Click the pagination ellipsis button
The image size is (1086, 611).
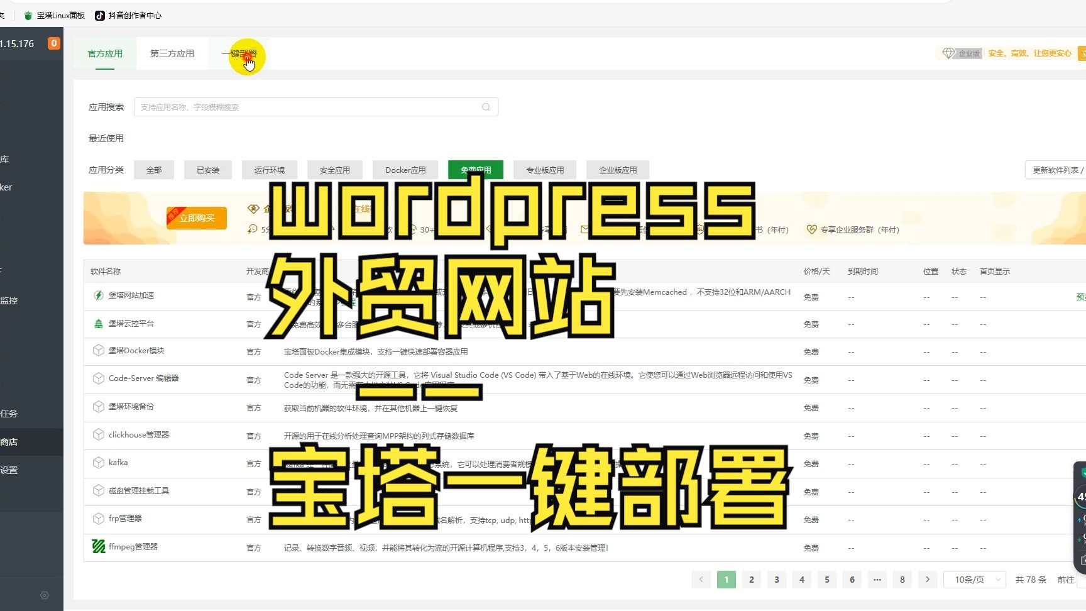coord(877,580)
